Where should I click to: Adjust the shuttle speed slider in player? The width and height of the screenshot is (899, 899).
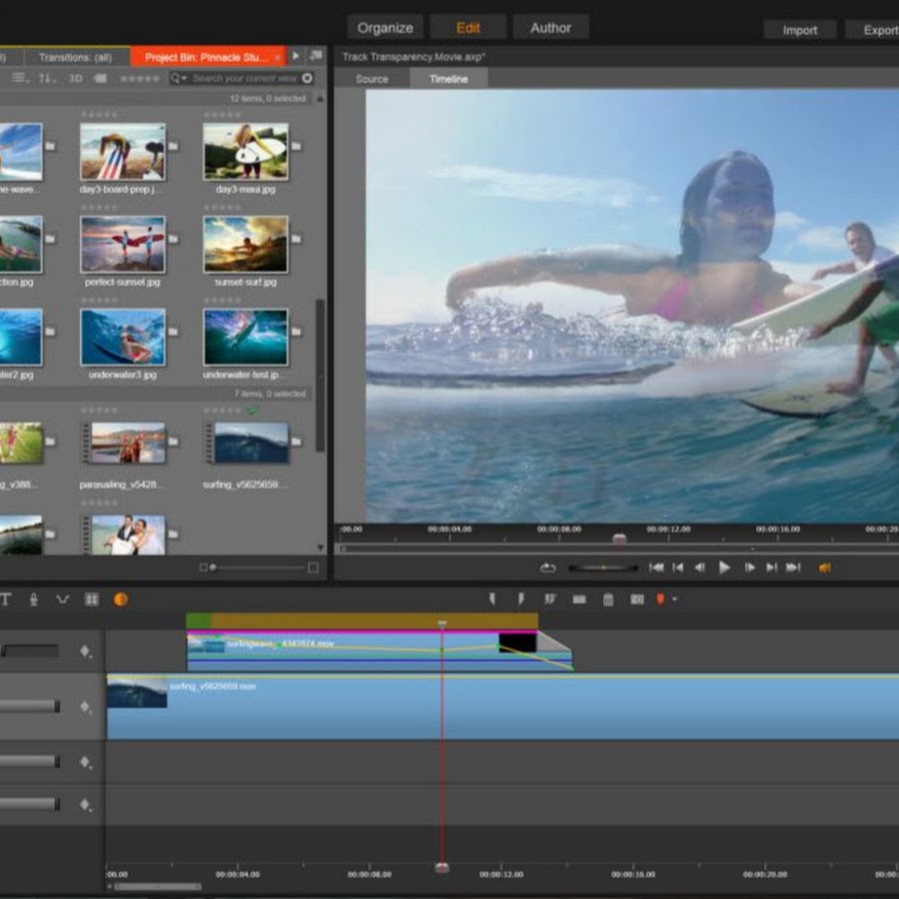click(x=603, y=567)
